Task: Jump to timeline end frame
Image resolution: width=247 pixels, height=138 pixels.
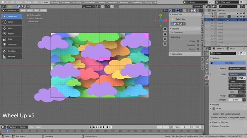Action: pos(110,127)
